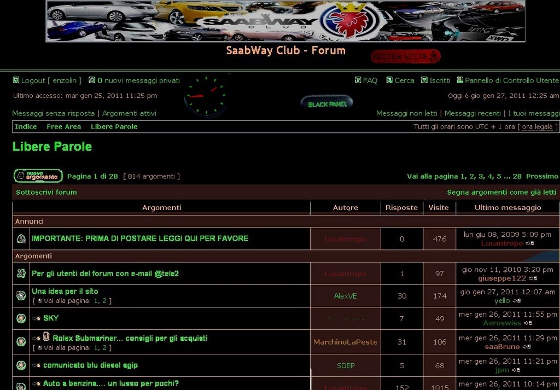This screenshot has height=390, width=560.
Task: Go to Prossimo page link
Action: [542, 176]
